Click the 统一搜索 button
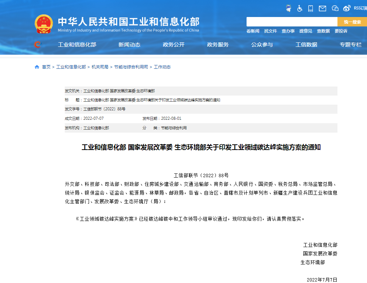The height and width of the screenshot is (283, 367). tap(352, 22)
